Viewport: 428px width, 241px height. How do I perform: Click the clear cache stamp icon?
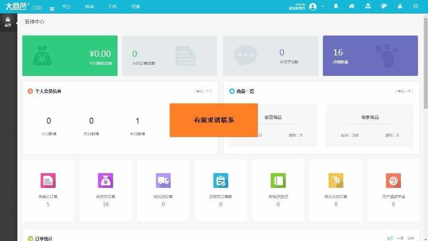[400, 6]
